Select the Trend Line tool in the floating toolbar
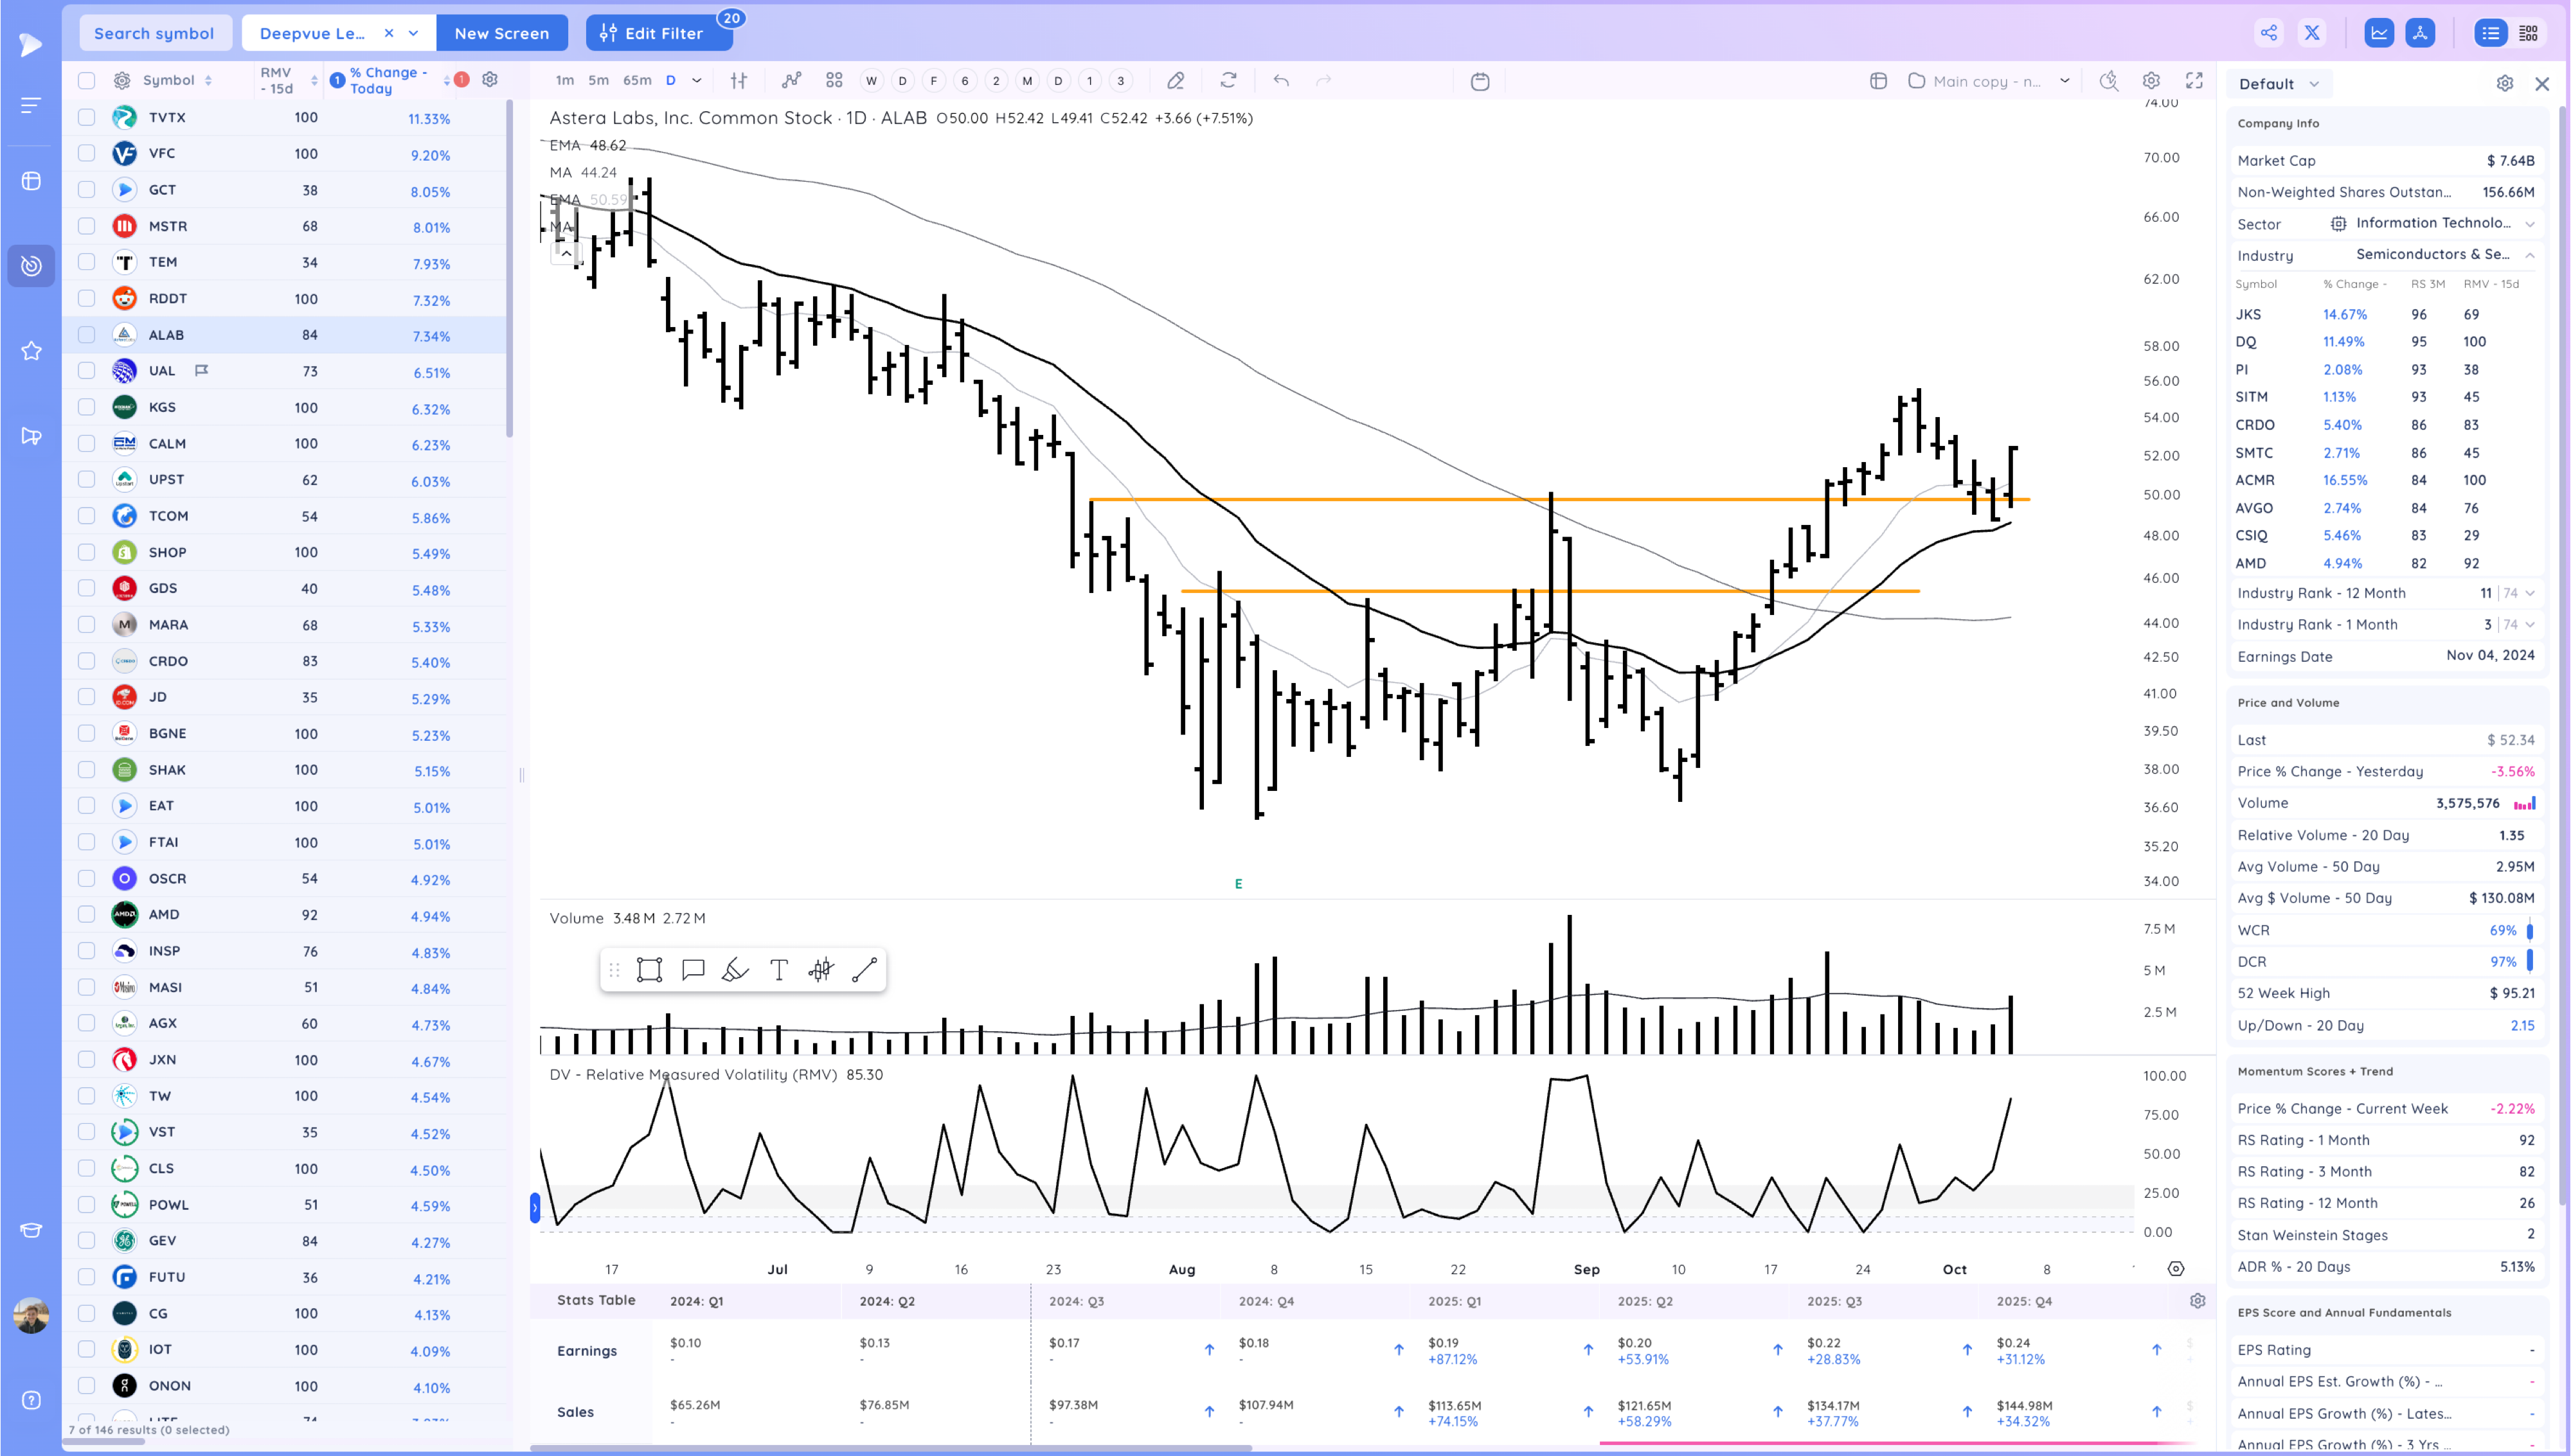 pyautogui.click(x=864, y=969)
